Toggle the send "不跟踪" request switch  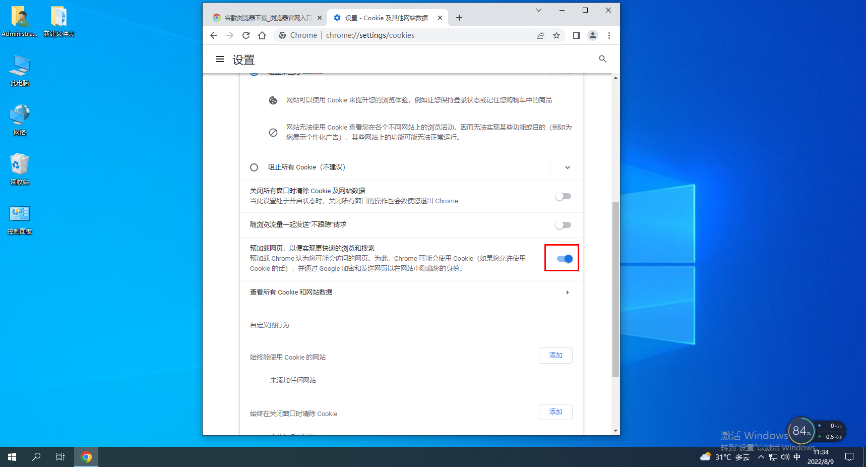(x=563, y=225)
